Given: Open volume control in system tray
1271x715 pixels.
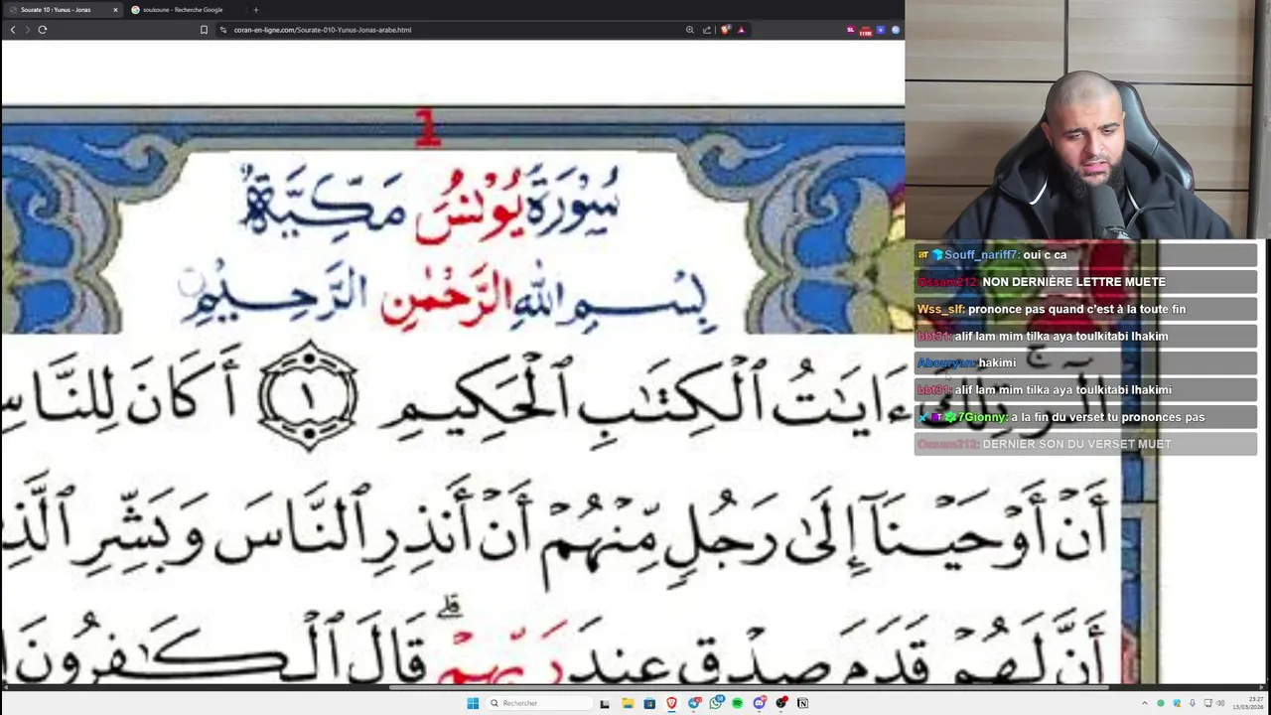Looking at the screenshot, I should tap(1220, 703).
